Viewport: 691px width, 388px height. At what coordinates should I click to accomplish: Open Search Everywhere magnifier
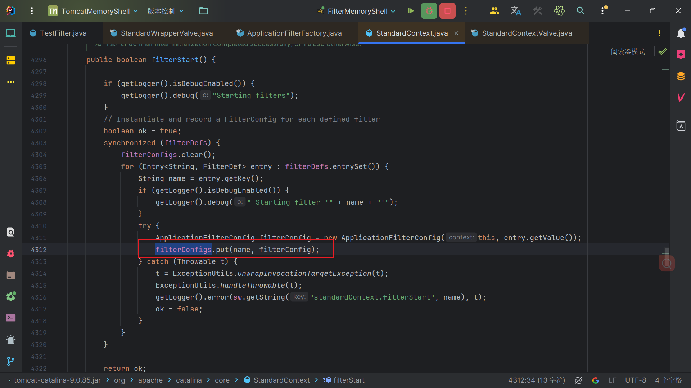(x=581, y=11)
